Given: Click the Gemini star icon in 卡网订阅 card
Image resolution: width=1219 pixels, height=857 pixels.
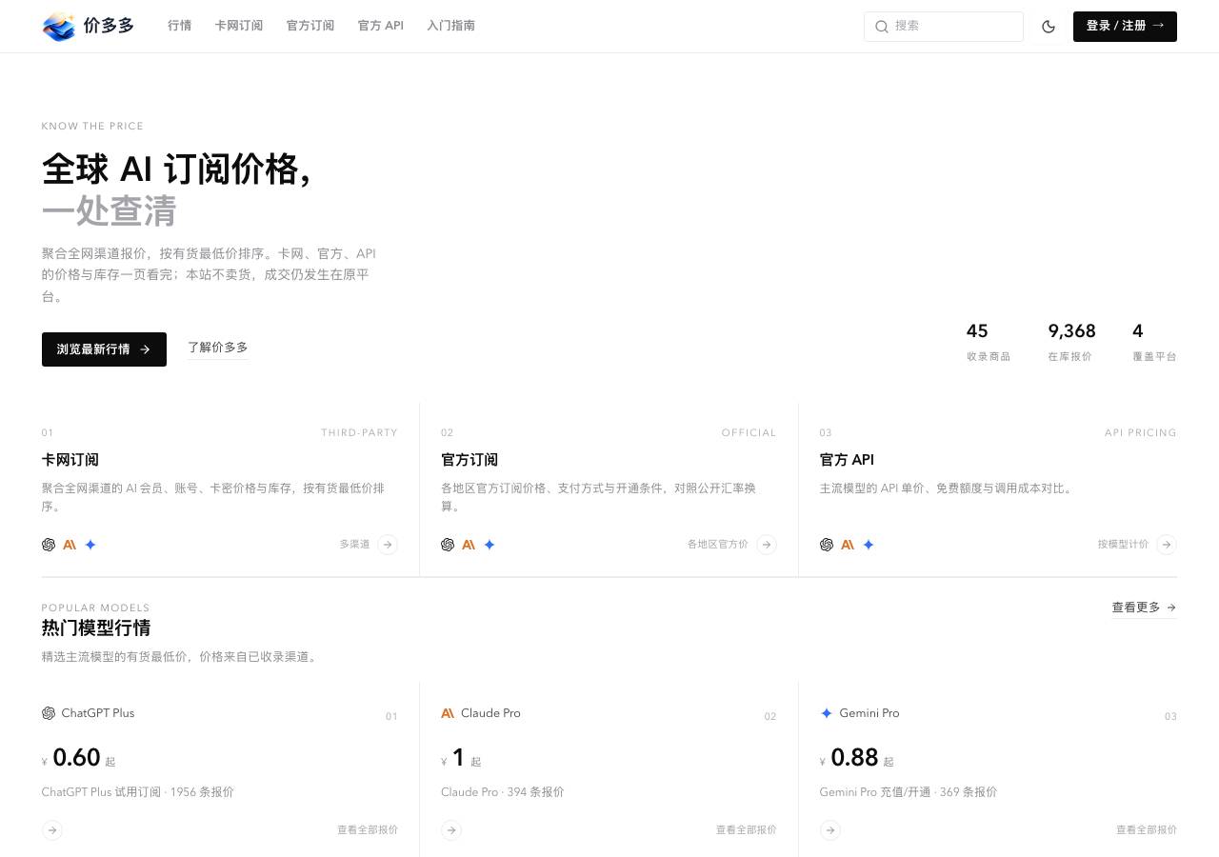Looking at the screenshot, I should 90,545.
